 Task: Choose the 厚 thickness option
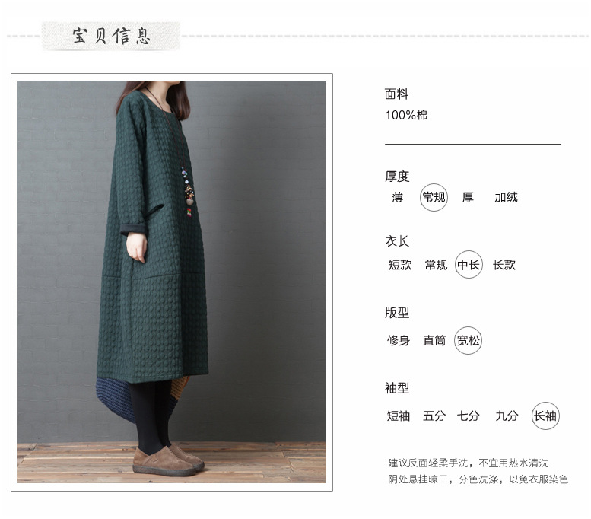(x=468, y=197)
